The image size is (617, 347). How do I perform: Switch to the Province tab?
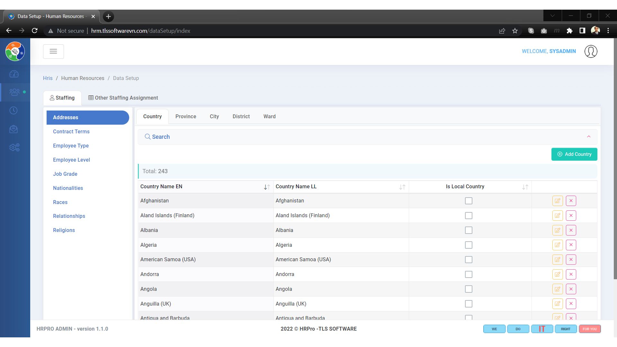click(x=185, y=117)
